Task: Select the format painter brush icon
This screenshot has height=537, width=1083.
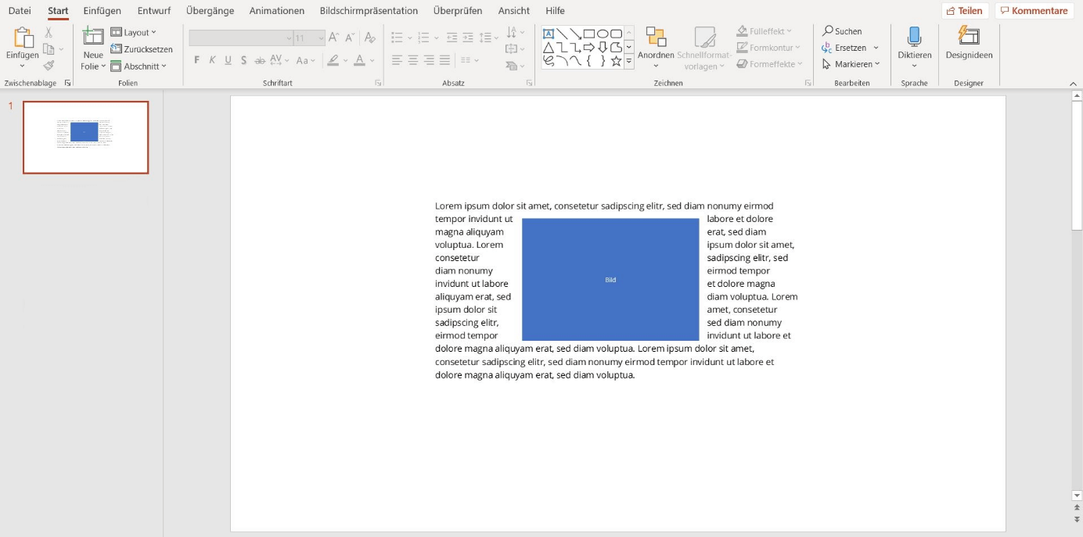Action: (x=49, y=66)
